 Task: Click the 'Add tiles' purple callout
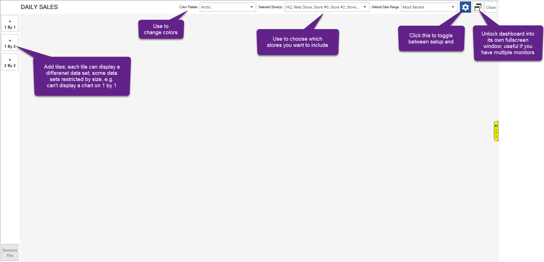pos(82,76)
